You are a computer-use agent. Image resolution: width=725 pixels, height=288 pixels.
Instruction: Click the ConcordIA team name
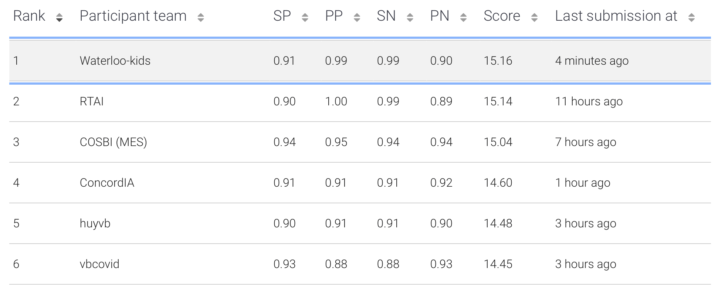[x=107, y=183]
